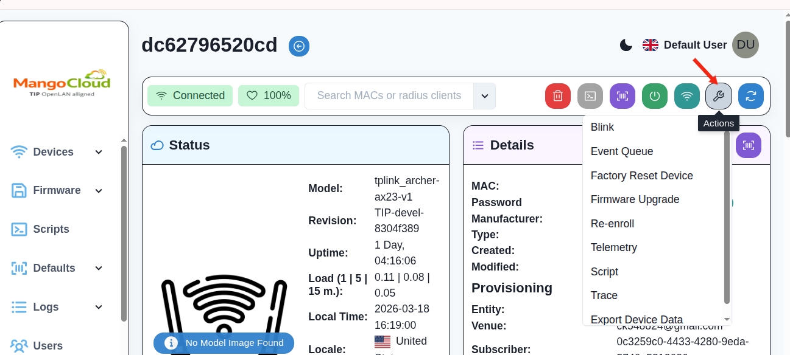The image size is (790, 355).
Task: Click the DU user avatar
Action: [745, 45]
